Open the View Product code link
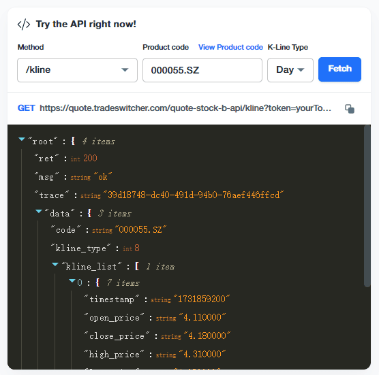 (x=230, y=47)
